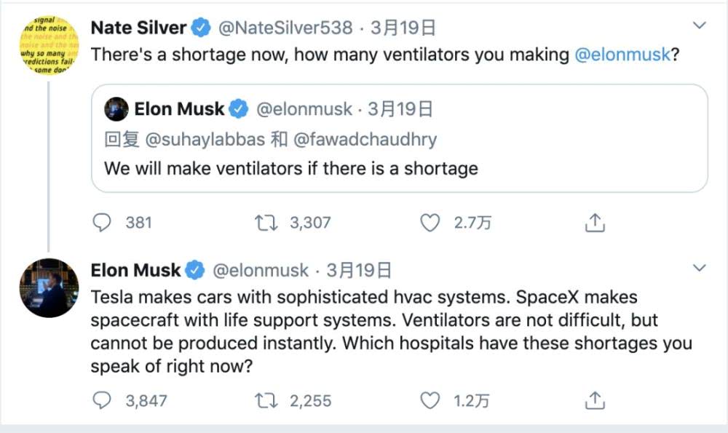Open small Elon Musk avatar in quoted tweet
This screenshot has height=433, width=728.
(116, 109)
